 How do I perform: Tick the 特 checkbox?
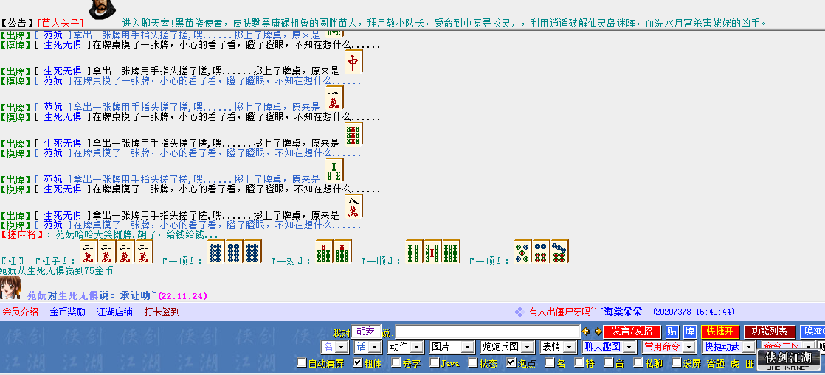(579, 362)
